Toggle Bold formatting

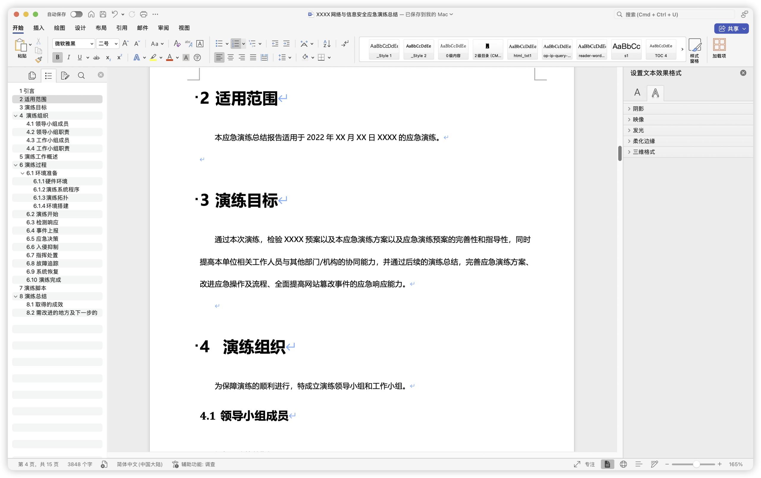[x=57, y=58]
